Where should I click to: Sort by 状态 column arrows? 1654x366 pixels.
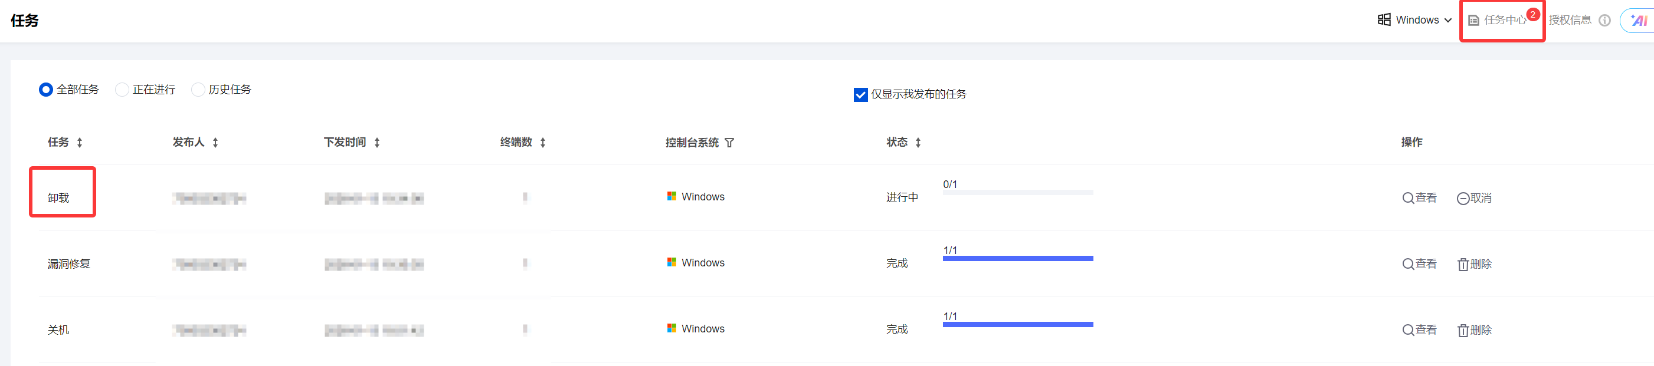pos(918,143)
